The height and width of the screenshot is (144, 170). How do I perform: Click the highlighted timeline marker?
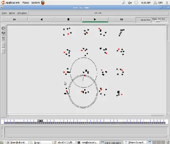pyautogui.click(x=40, y=121)
